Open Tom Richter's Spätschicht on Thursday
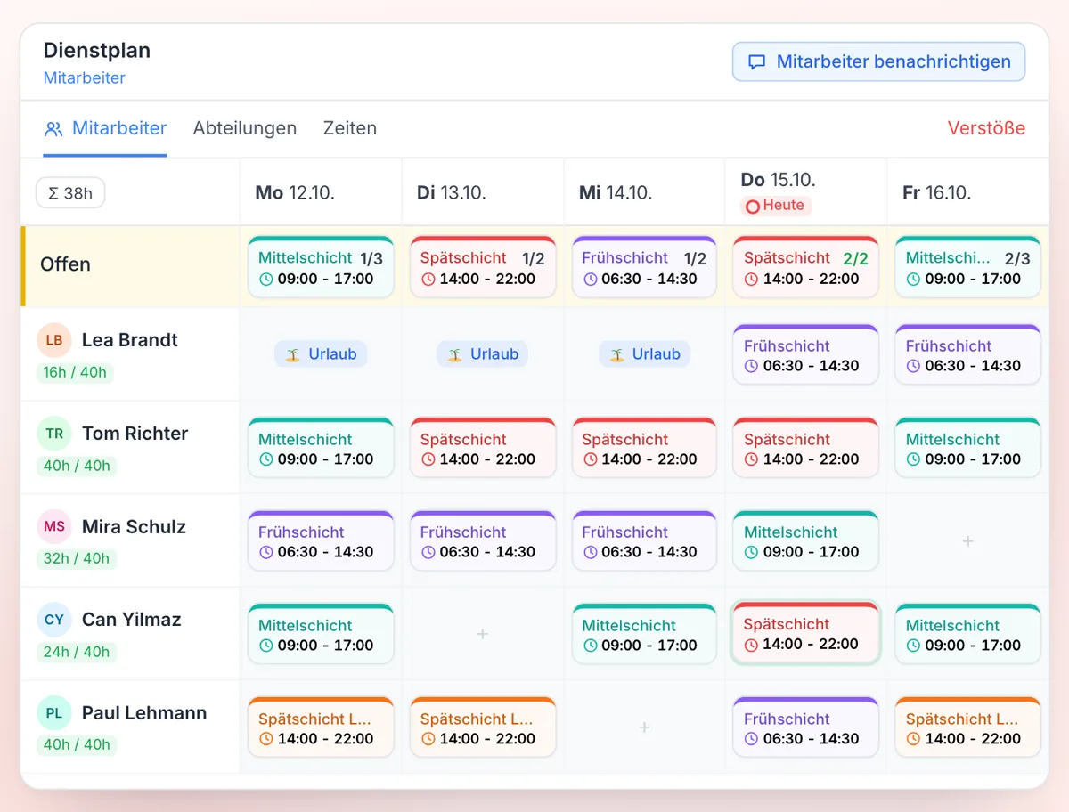Image resolution: width=1069 pixels, height=812 pixels. [x=806, y=448]
